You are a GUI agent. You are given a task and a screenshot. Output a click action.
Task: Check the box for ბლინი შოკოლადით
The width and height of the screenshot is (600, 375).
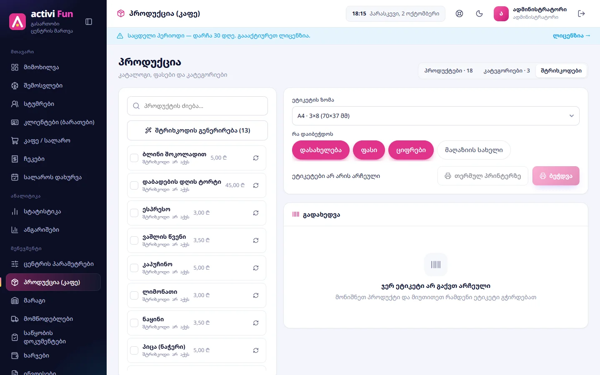pyautogui.click(x=134, y=158)
